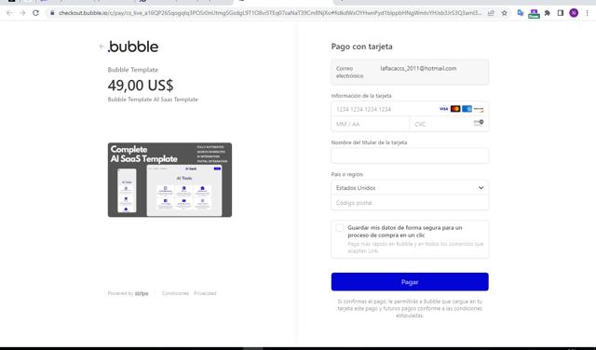
Task: Focus the MM / AA expiry field
Action: [371, 124]
